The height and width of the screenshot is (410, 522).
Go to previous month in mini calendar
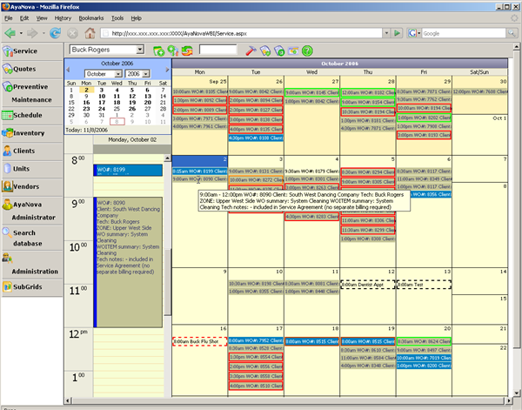point(68,70)
